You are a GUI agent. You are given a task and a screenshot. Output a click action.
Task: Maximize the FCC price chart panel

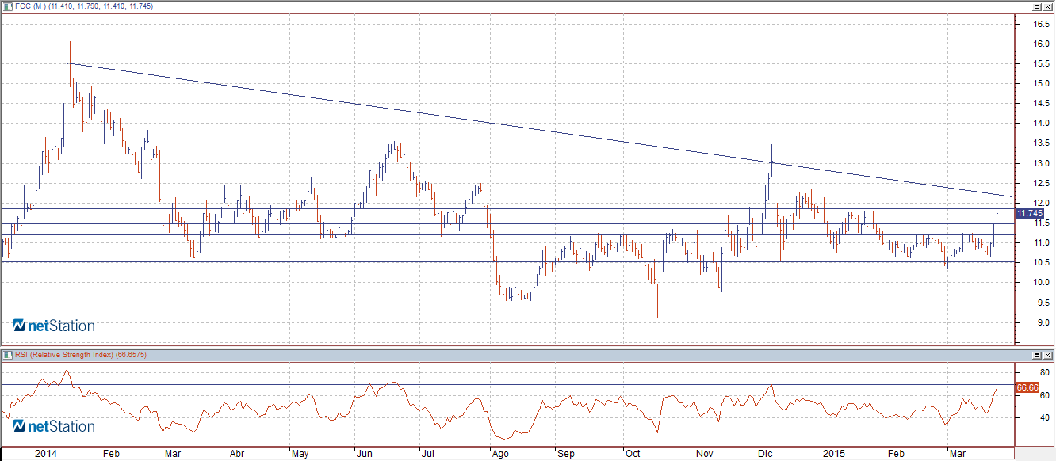pyautogui.click(x=1037, y=6)
